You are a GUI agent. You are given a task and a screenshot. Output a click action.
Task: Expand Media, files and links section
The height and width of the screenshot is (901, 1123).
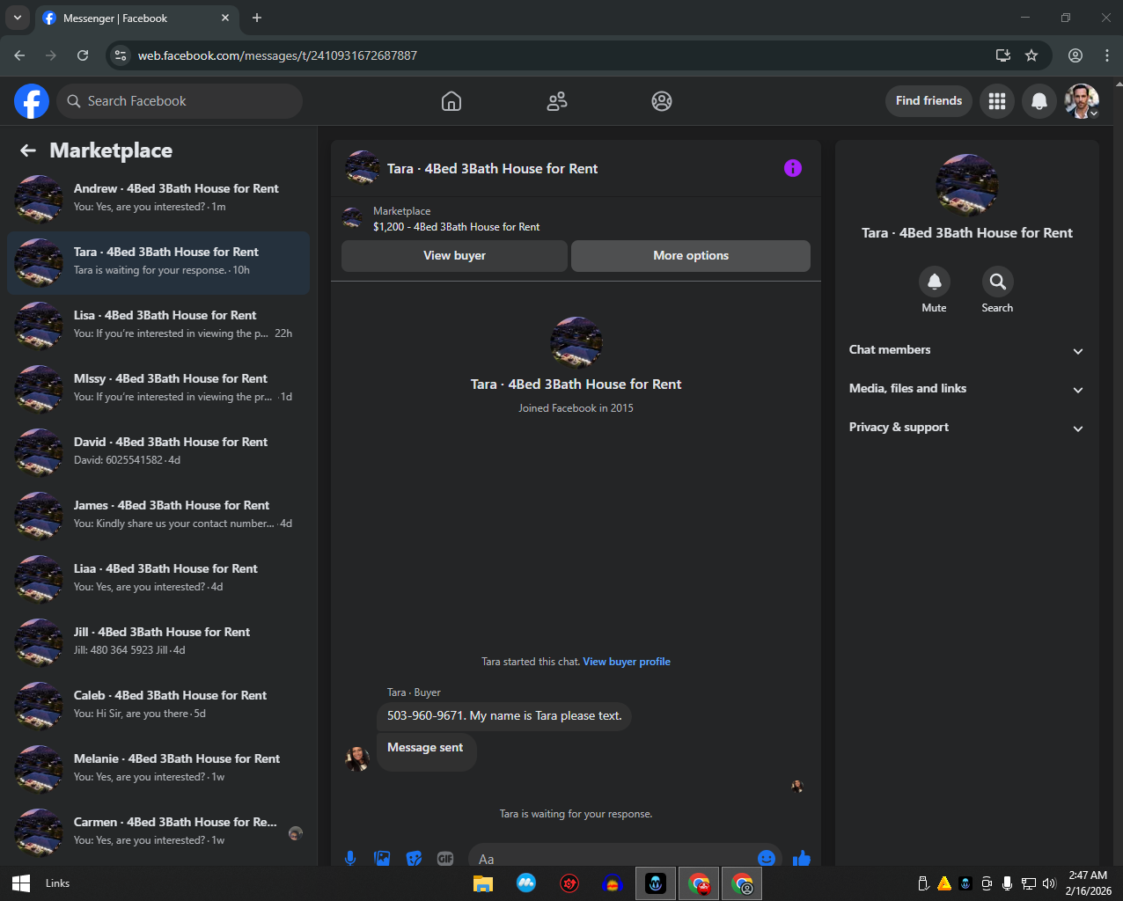coord(966,389)
